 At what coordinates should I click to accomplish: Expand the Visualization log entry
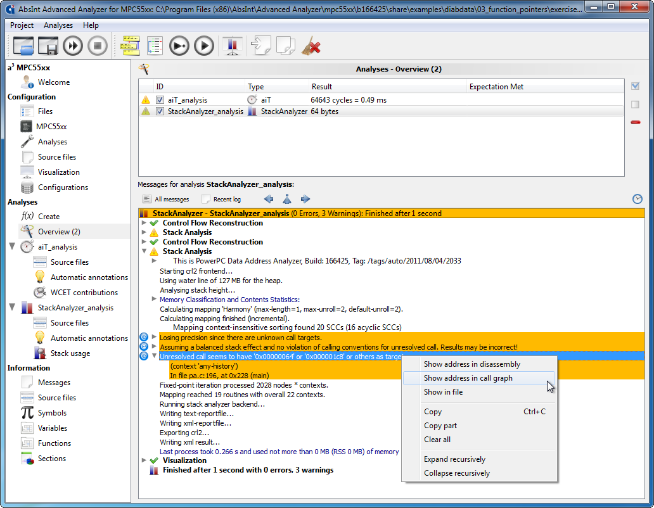pyautogui.click(x=144, y=460)
